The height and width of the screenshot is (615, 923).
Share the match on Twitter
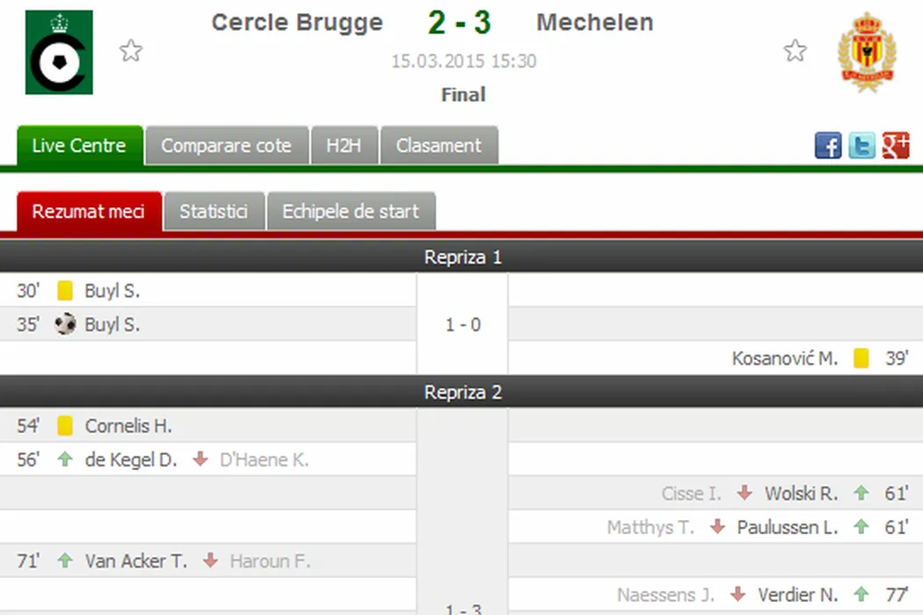[x=861, y=146]
